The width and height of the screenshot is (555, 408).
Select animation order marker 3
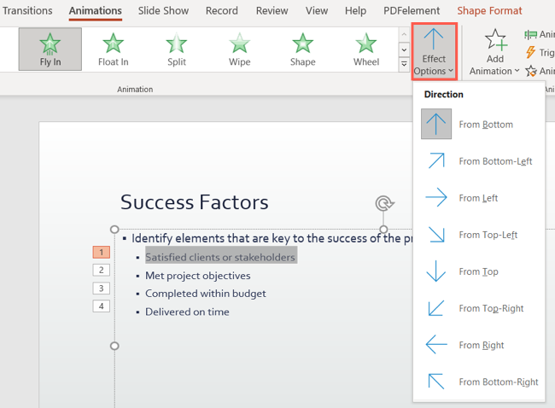pos(102,289)
